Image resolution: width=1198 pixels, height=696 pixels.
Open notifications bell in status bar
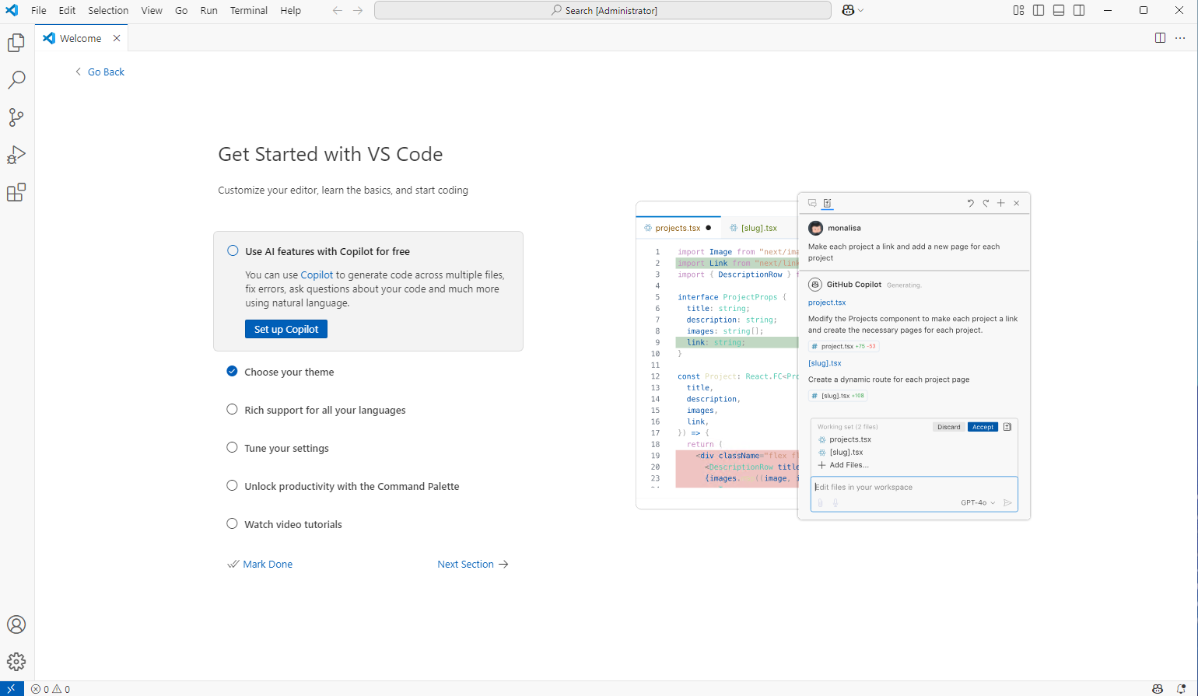tap(1181, 689)
